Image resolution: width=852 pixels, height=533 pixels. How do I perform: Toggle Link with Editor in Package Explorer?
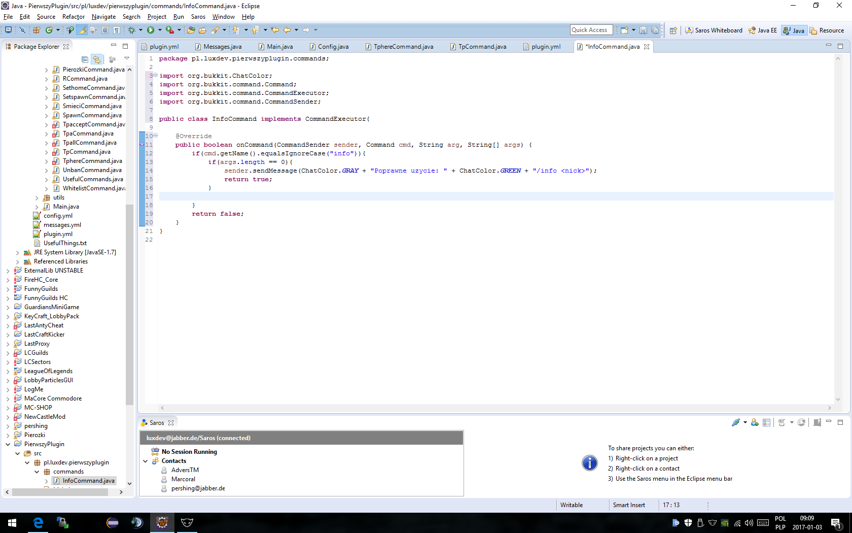click(96, 59)
